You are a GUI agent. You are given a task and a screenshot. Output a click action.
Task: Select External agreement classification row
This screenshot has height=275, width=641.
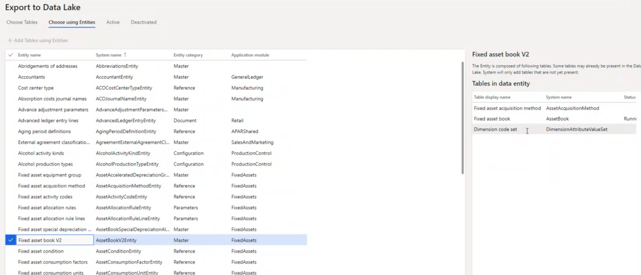(156, 142)
